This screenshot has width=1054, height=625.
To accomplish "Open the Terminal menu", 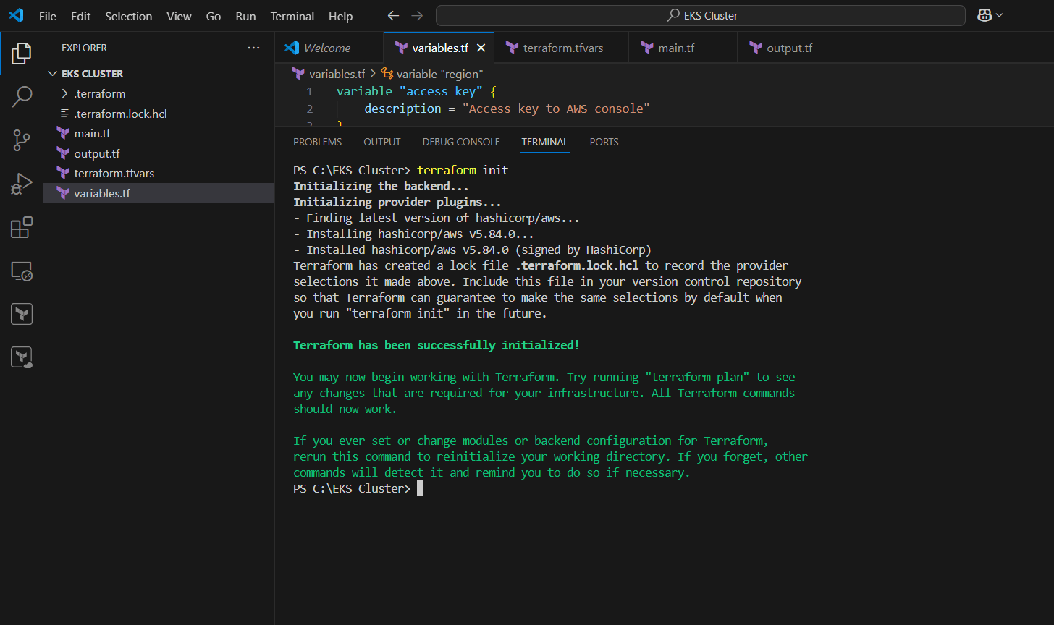I will tap(292, 16).
